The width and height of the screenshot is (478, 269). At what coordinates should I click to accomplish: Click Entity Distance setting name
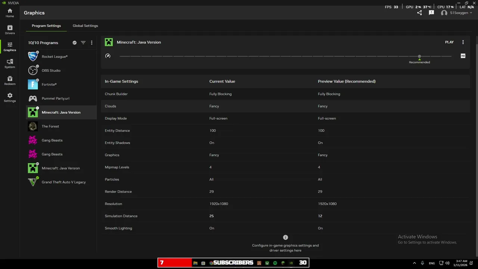tap(117, 130)
